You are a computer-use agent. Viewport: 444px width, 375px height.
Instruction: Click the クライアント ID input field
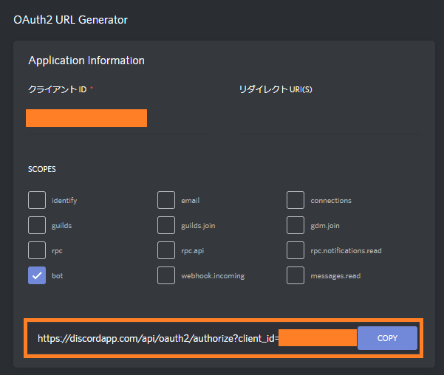pyautogui.click(x=119, y=118)
